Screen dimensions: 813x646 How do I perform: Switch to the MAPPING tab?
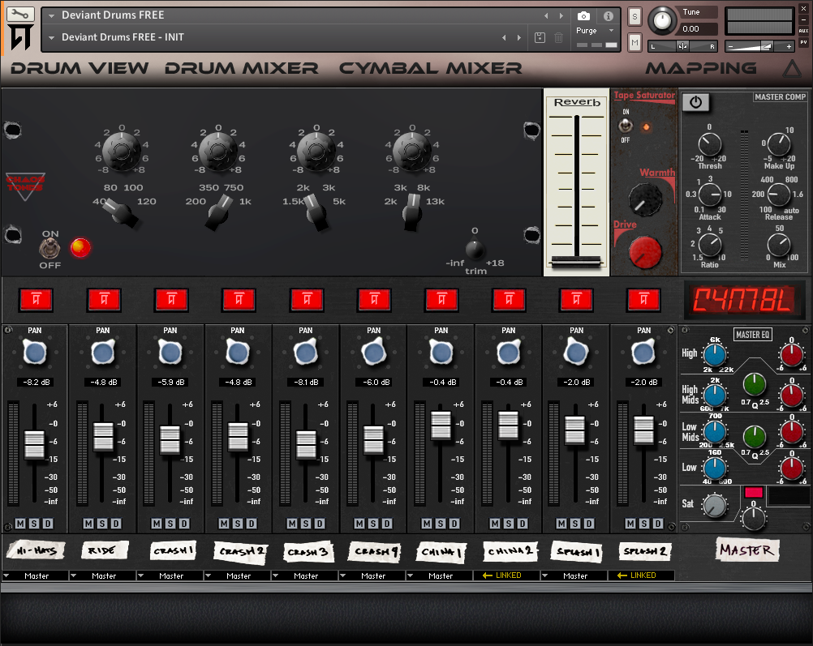pos(701,68)
